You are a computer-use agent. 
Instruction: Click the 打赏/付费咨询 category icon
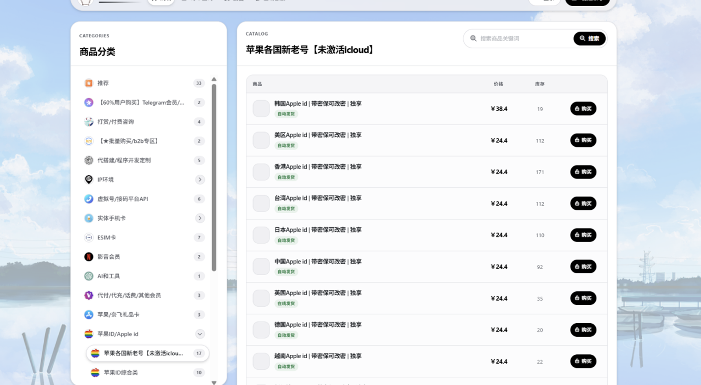click(x=89, y=122)
